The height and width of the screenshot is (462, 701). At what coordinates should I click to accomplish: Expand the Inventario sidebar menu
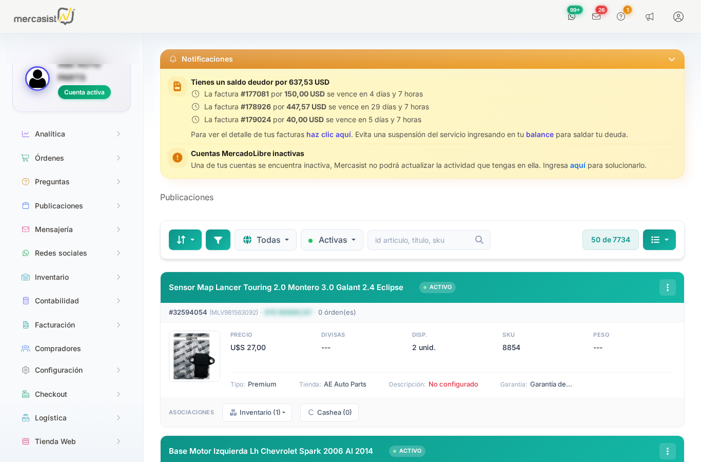coord(71,277)
